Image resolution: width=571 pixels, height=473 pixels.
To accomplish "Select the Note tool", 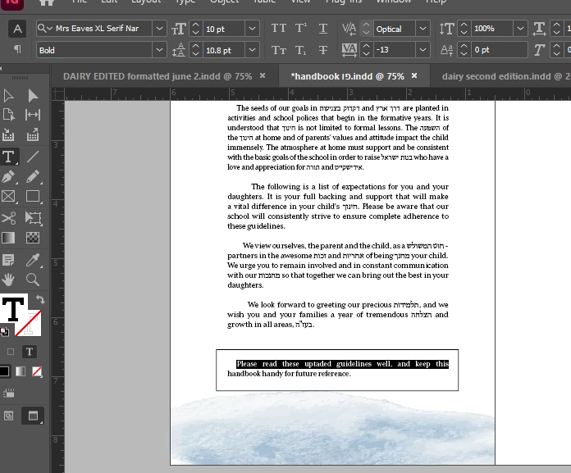I will [x=8, y=260].
